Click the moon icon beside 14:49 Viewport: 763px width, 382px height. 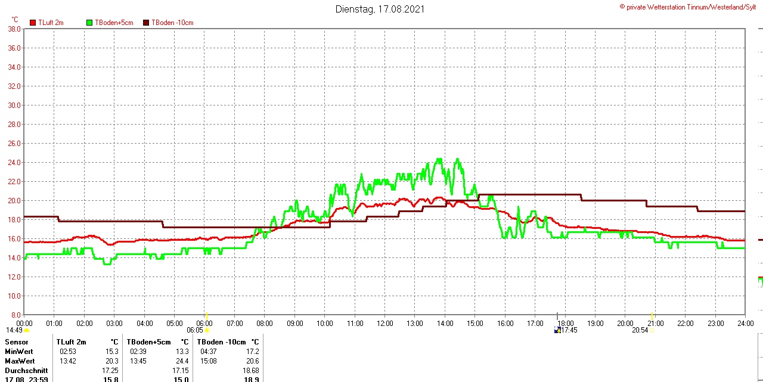coord(27,330)
